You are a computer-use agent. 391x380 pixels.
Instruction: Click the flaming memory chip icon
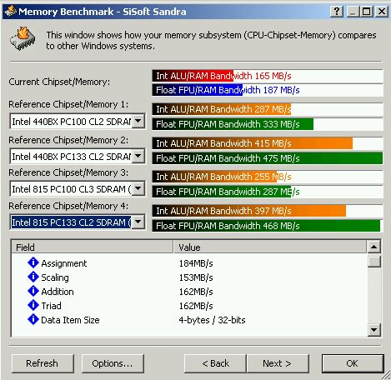[x=23, y=38]
